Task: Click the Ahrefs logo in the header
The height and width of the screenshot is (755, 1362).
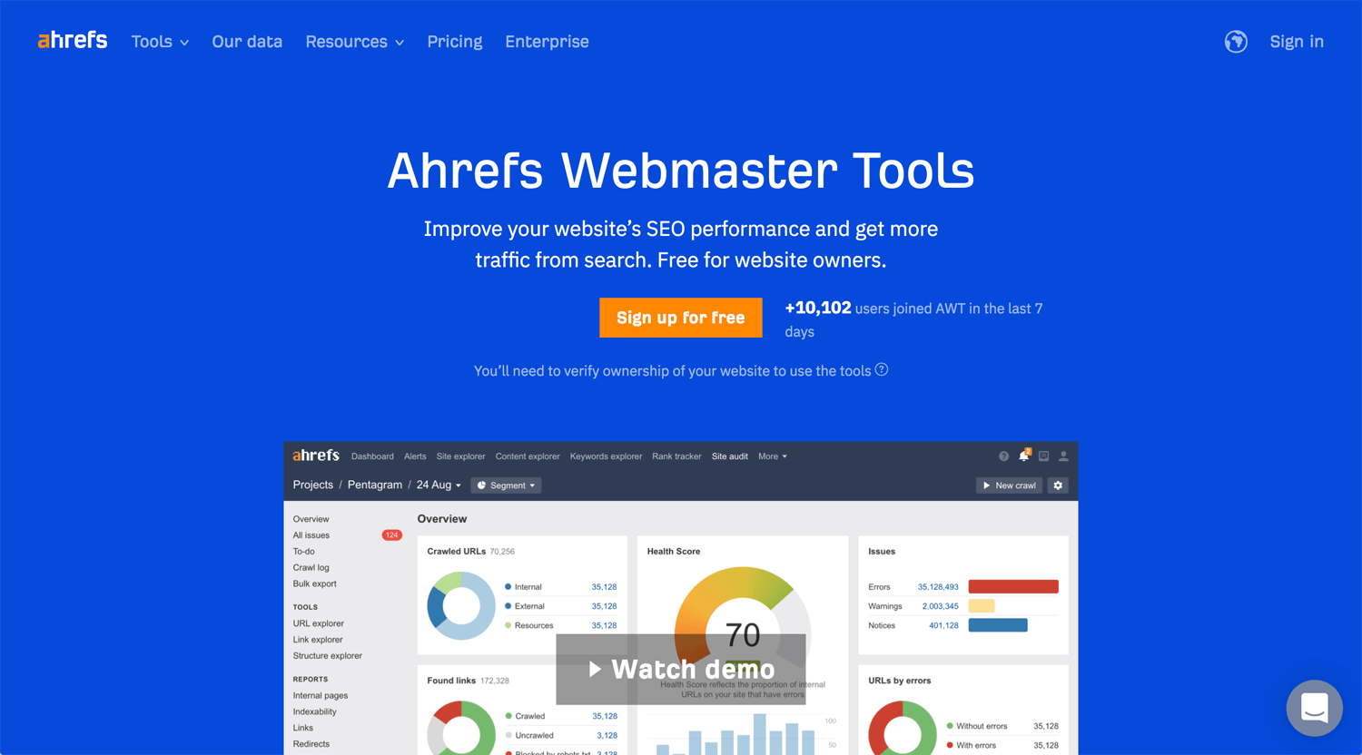Action: tap(73, 41)
